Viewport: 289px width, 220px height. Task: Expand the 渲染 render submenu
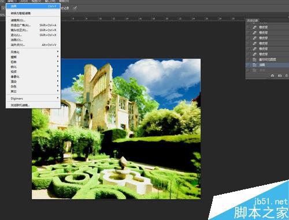pos(33,81)
